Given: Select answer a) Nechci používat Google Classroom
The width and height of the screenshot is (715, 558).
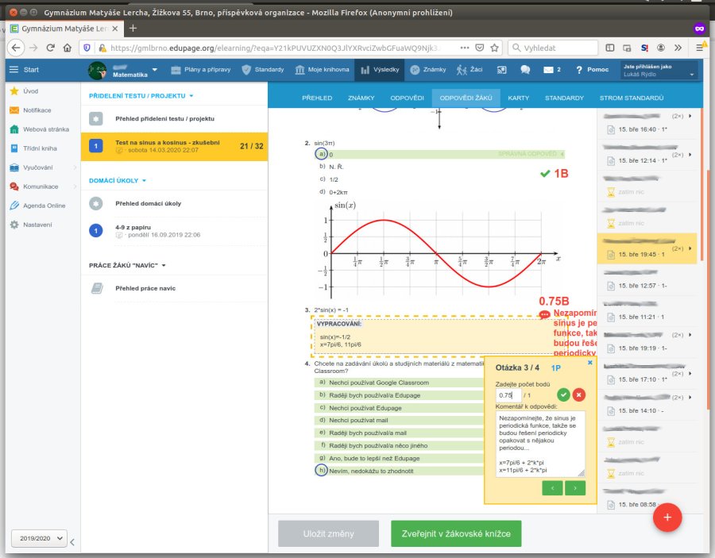Looking at the screenshot, I should click(321, 382).
